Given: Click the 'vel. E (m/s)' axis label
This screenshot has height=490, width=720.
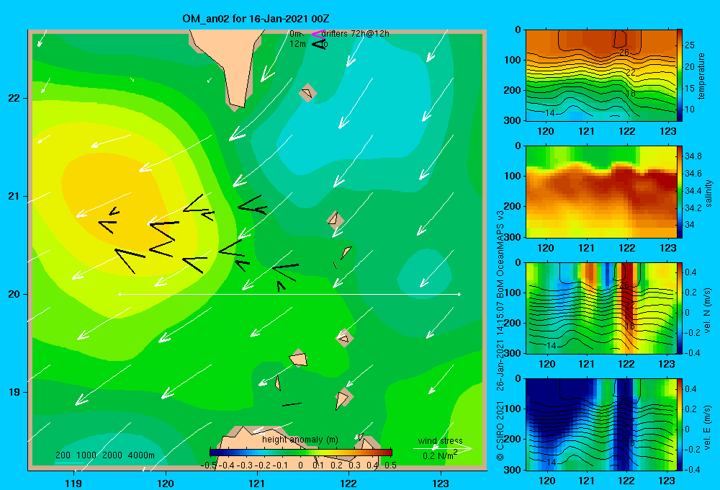Looking at the screenshot, I should point(707,427).
